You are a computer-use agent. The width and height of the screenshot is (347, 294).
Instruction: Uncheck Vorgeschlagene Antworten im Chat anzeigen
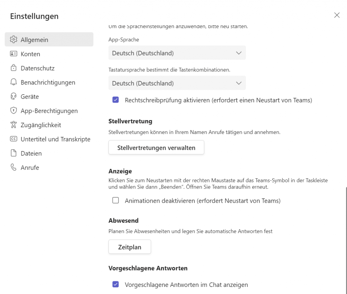116,285
